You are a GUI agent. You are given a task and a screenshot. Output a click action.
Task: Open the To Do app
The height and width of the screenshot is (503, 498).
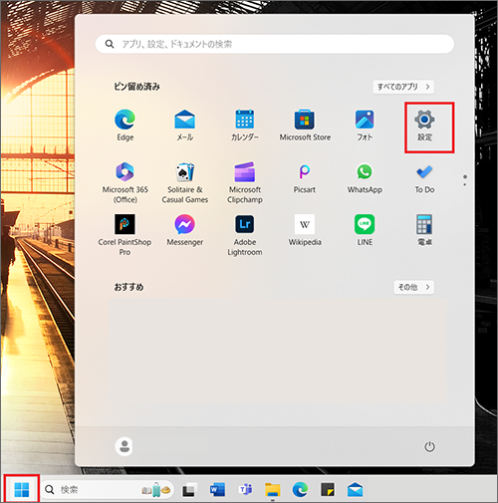424,178
